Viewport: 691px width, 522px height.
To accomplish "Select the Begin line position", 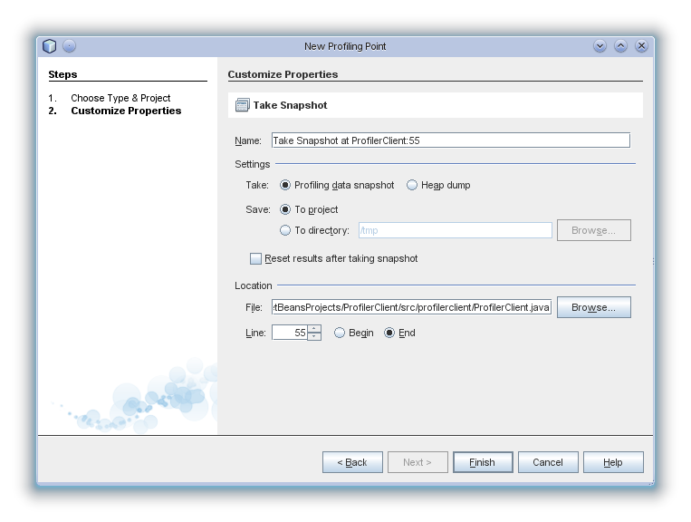I will coord(340,333).
